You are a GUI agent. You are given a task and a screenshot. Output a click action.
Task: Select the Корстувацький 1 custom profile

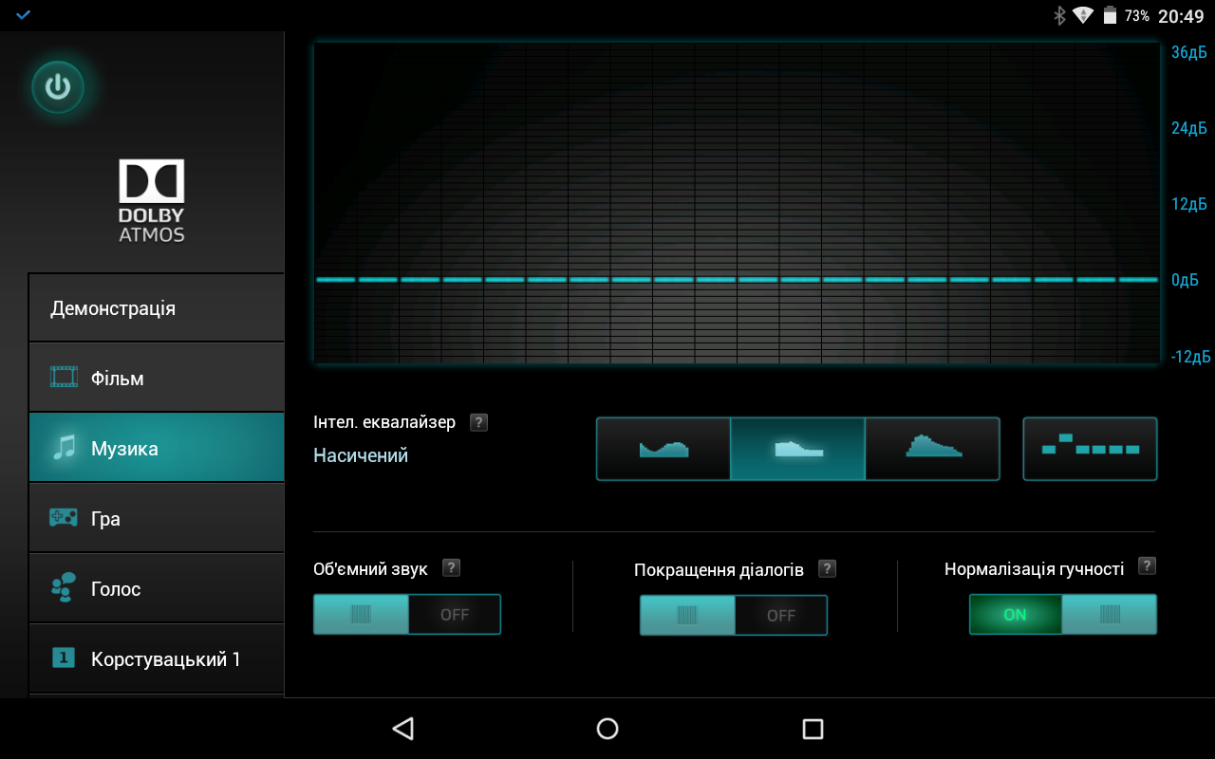157,658
